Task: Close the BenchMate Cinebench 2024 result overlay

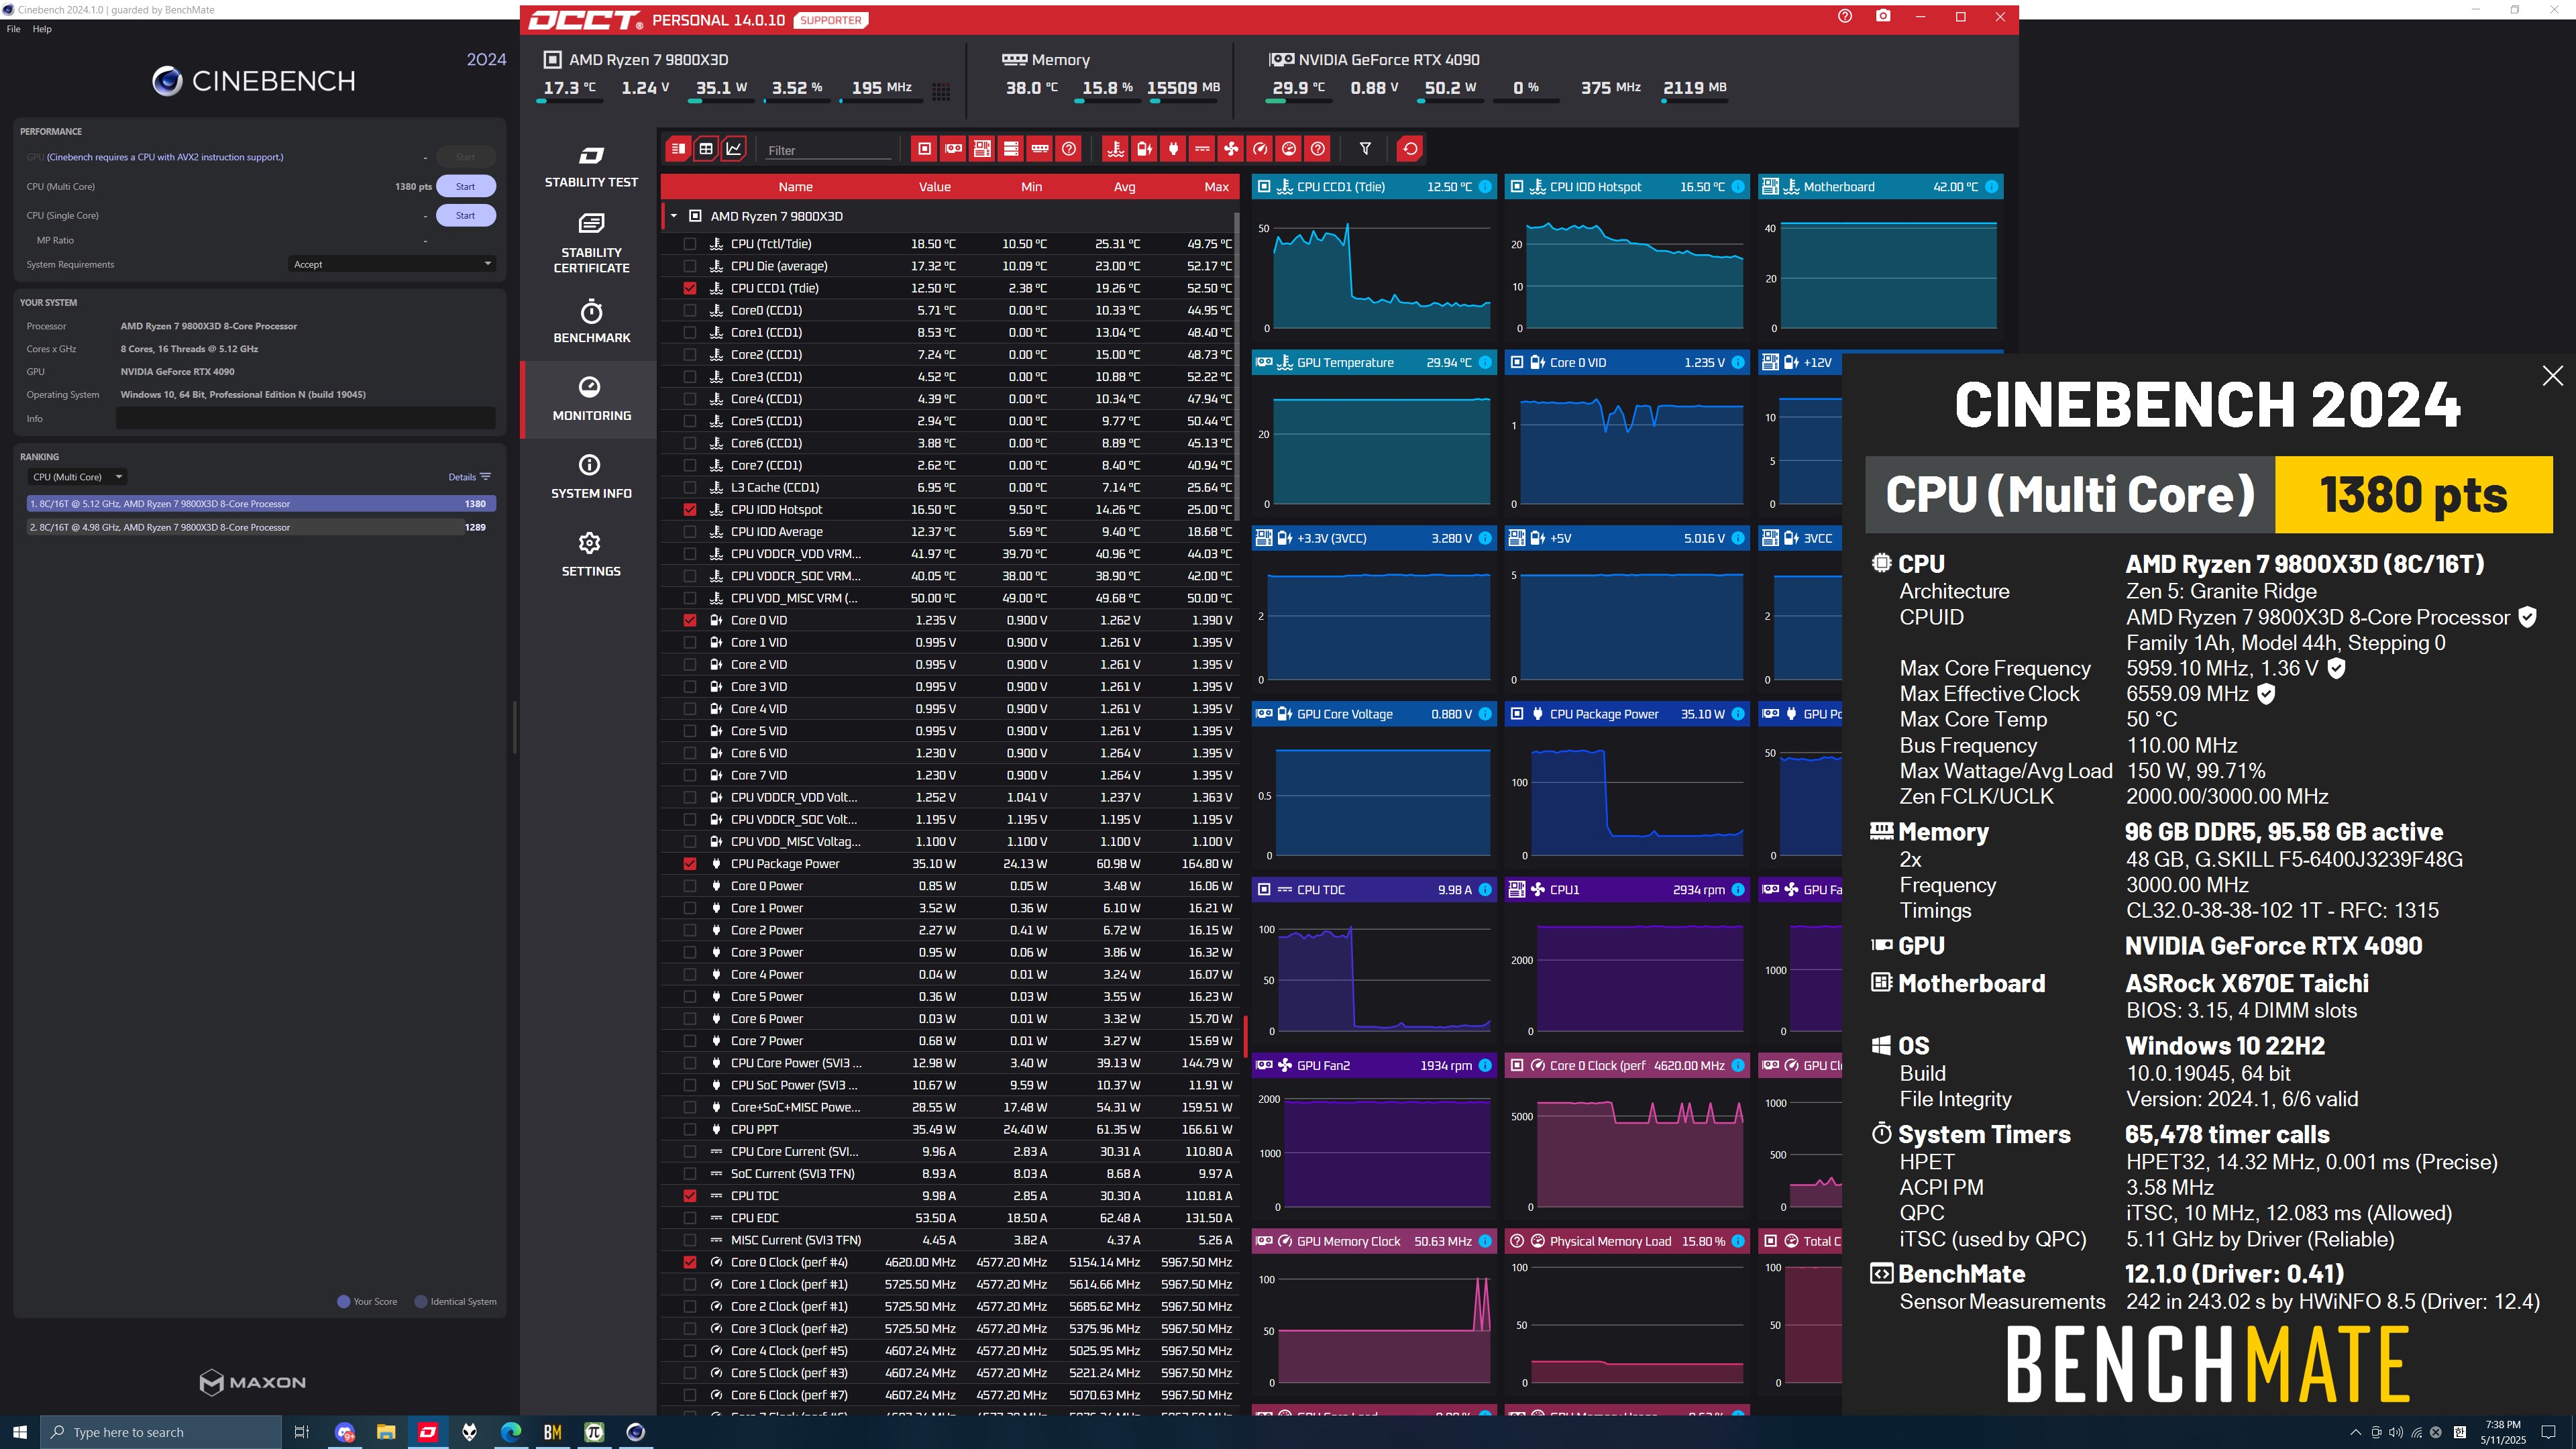Action: point(2552,376)
